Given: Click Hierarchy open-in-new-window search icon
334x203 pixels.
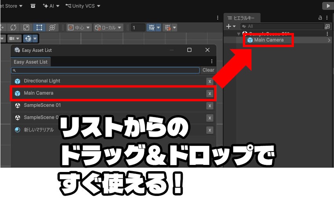Looking at the screenshot, I should click(x=327, y=26).
